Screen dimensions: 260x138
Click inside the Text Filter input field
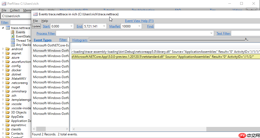245,34
